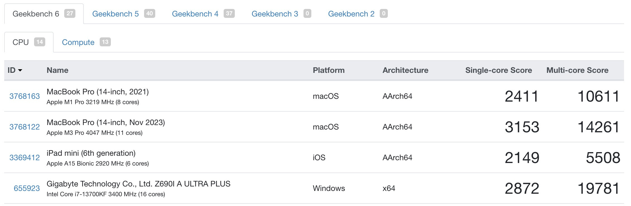Click the MacBook Pro (14-inch, Nov 2023) name
The image size is (631, 206).
(106, 123)
